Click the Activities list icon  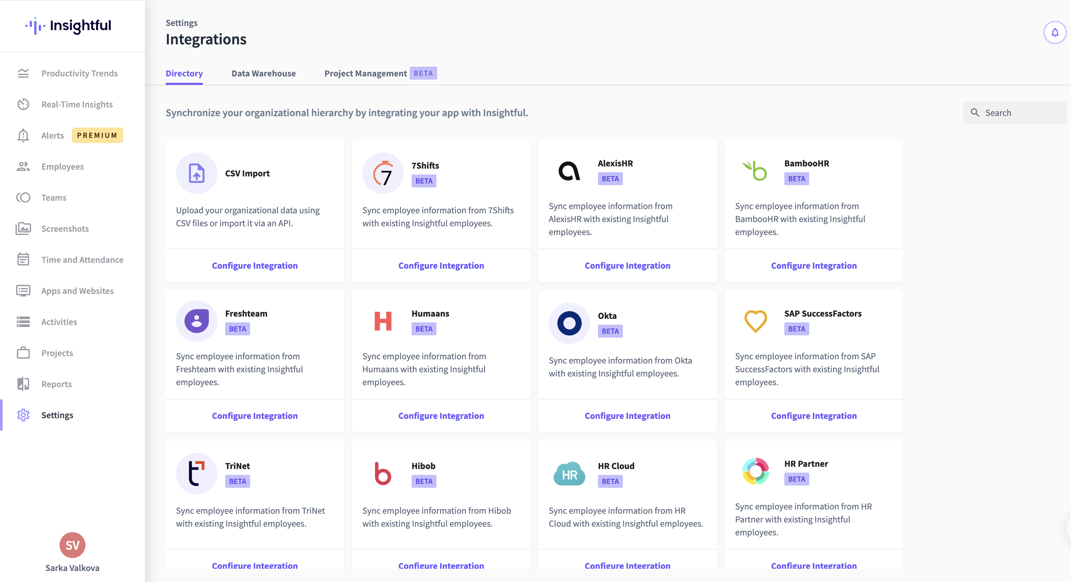pos(23,321)
